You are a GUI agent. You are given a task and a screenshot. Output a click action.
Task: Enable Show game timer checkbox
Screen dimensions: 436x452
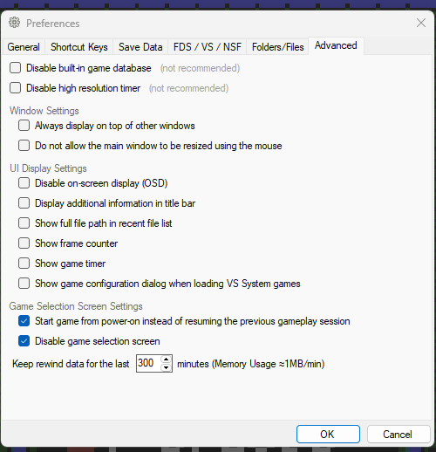[x=24, y=264]
